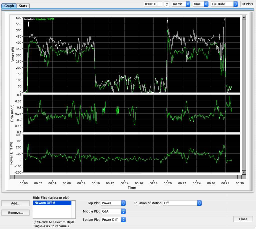Click the horizontal scrollbar track below plots
Screen dimensions: 256x229
[125, 177]
